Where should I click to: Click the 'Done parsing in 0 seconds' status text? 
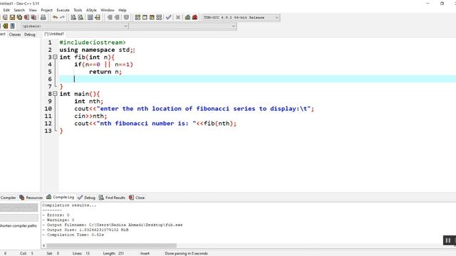click(x=187, y=253)
